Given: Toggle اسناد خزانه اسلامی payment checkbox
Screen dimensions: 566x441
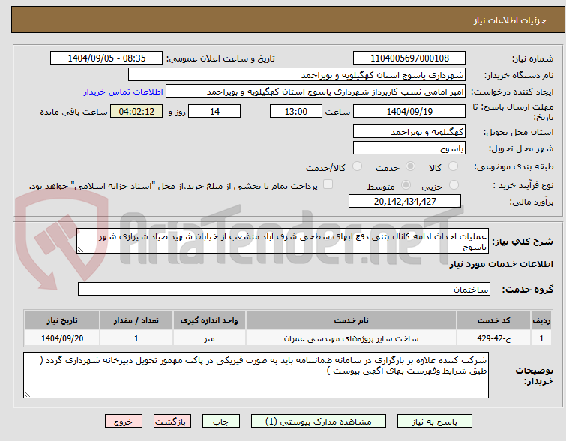Looking at the screenshot, I should (x=328, y=184).
